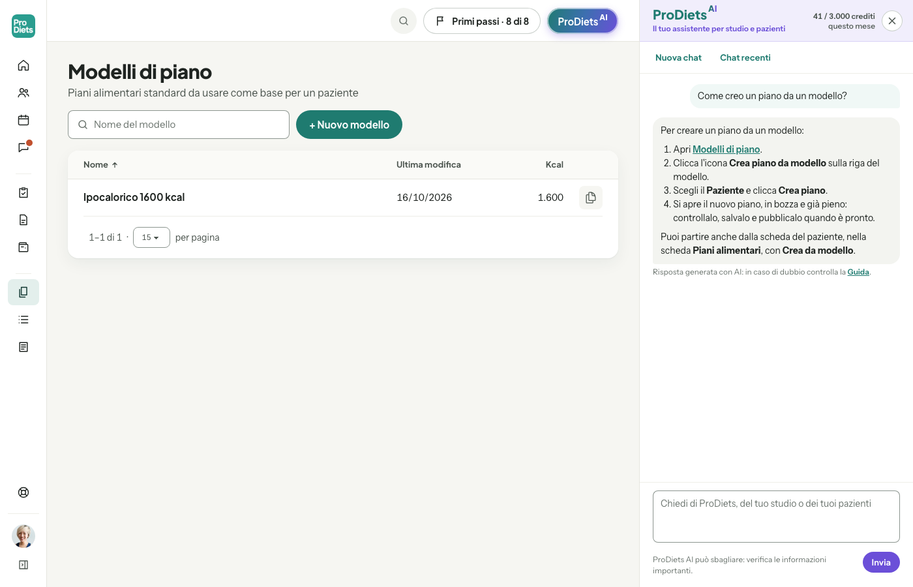The height and width of the screenshot is (587, 913).
Task: Open messages icon with red notification dot
Action: coord(23,147)
